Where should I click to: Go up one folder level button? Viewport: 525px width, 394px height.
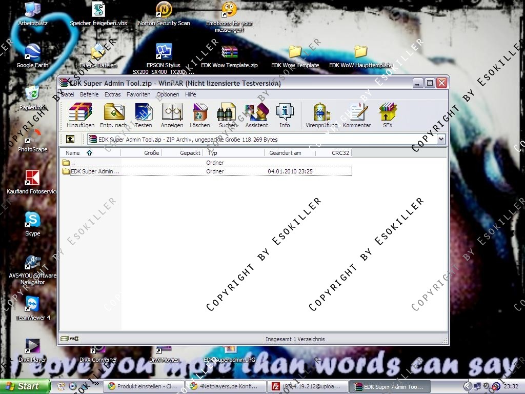point(70,139)
